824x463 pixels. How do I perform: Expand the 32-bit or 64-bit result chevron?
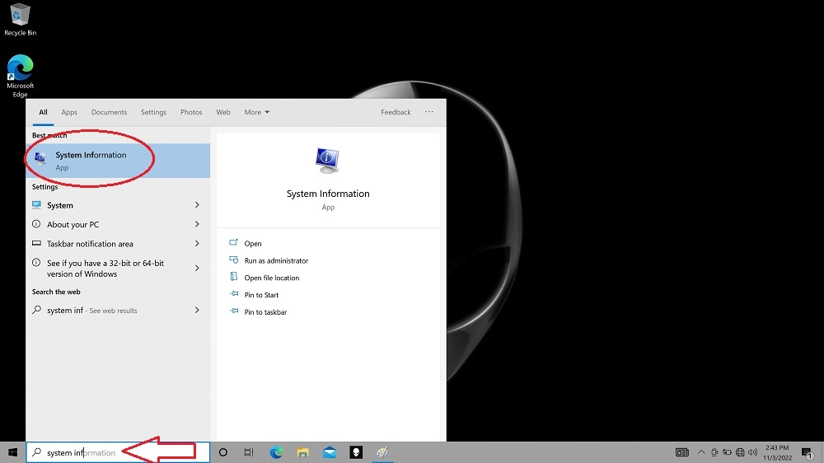click(x=197, y=268)
